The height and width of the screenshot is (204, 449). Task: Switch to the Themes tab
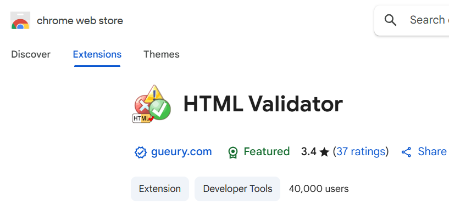162,54
